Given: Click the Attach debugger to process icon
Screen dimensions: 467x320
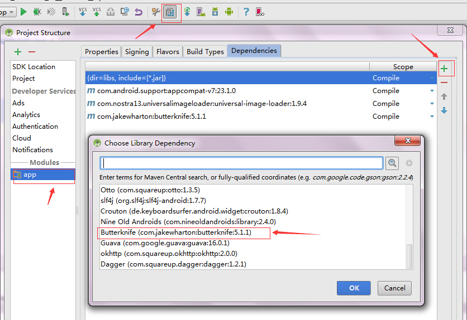Looking at the screenshot, I should coord(65,12).
